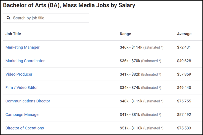Click the Range column header
The width and height of the screenshot is (203, 135).
125,34
